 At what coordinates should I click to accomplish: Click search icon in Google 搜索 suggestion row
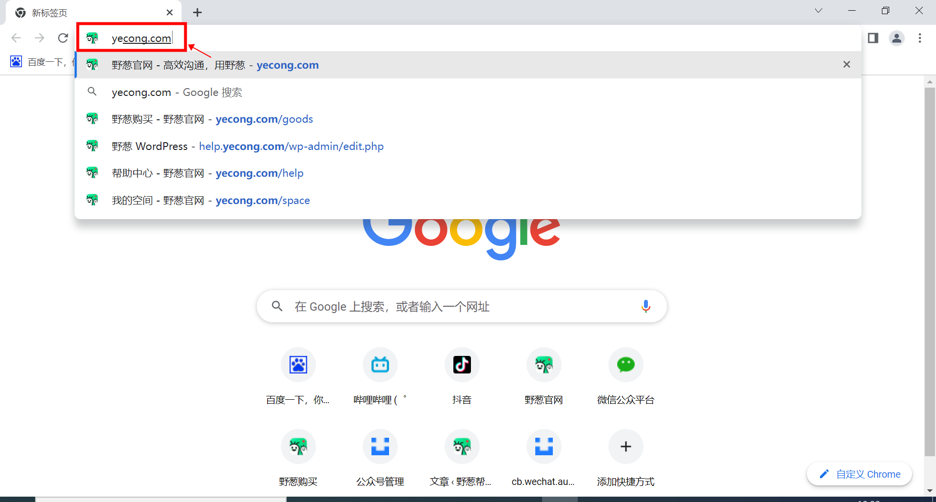[92, 92]
